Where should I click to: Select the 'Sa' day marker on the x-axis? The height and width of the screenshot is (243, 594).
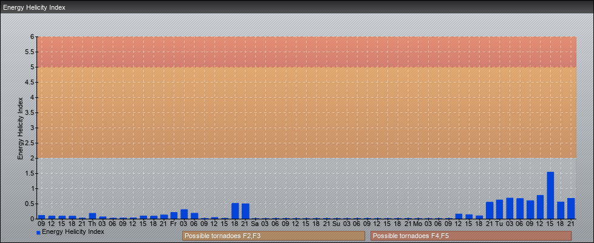254,224
